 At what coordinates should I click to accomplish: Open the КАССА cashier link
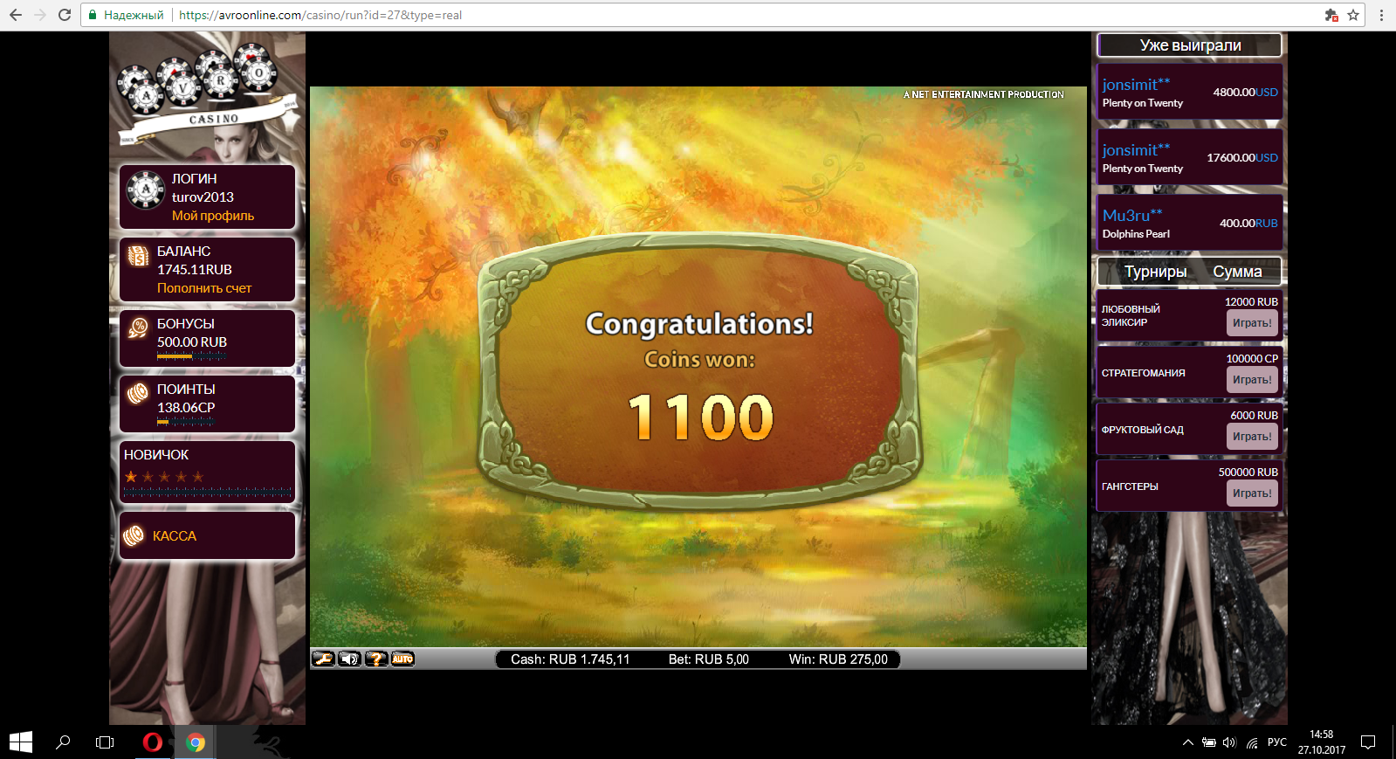pyautogui.click(x=175, y=536)
